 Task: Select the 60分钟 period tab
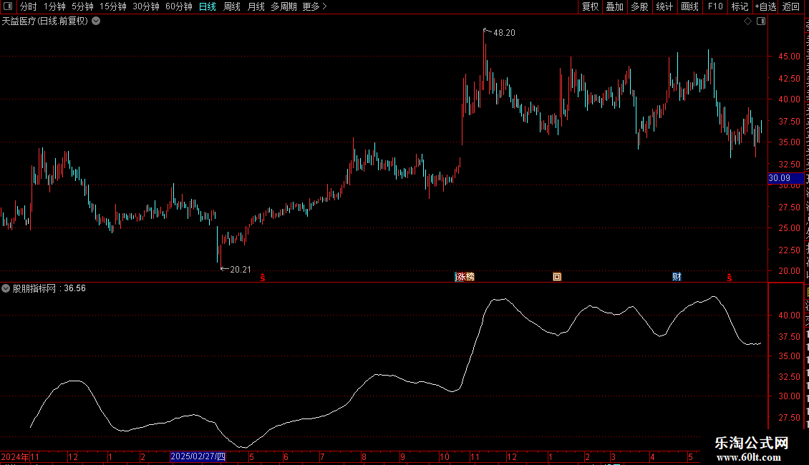coord(178,6)
